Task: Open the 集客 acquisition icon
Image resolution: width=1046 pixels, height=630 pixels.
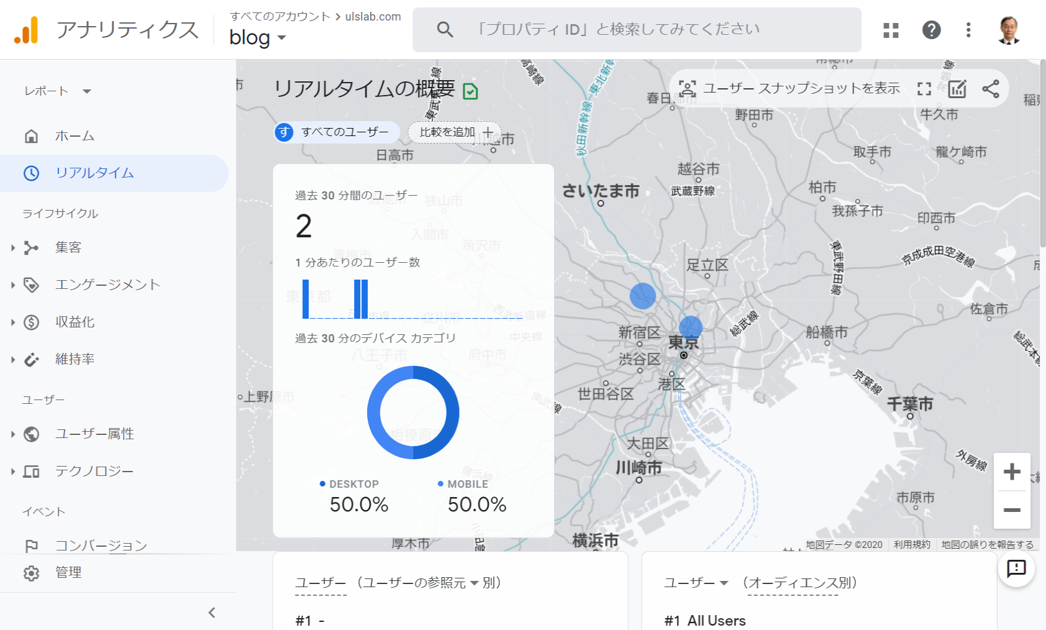Action: 31,248
